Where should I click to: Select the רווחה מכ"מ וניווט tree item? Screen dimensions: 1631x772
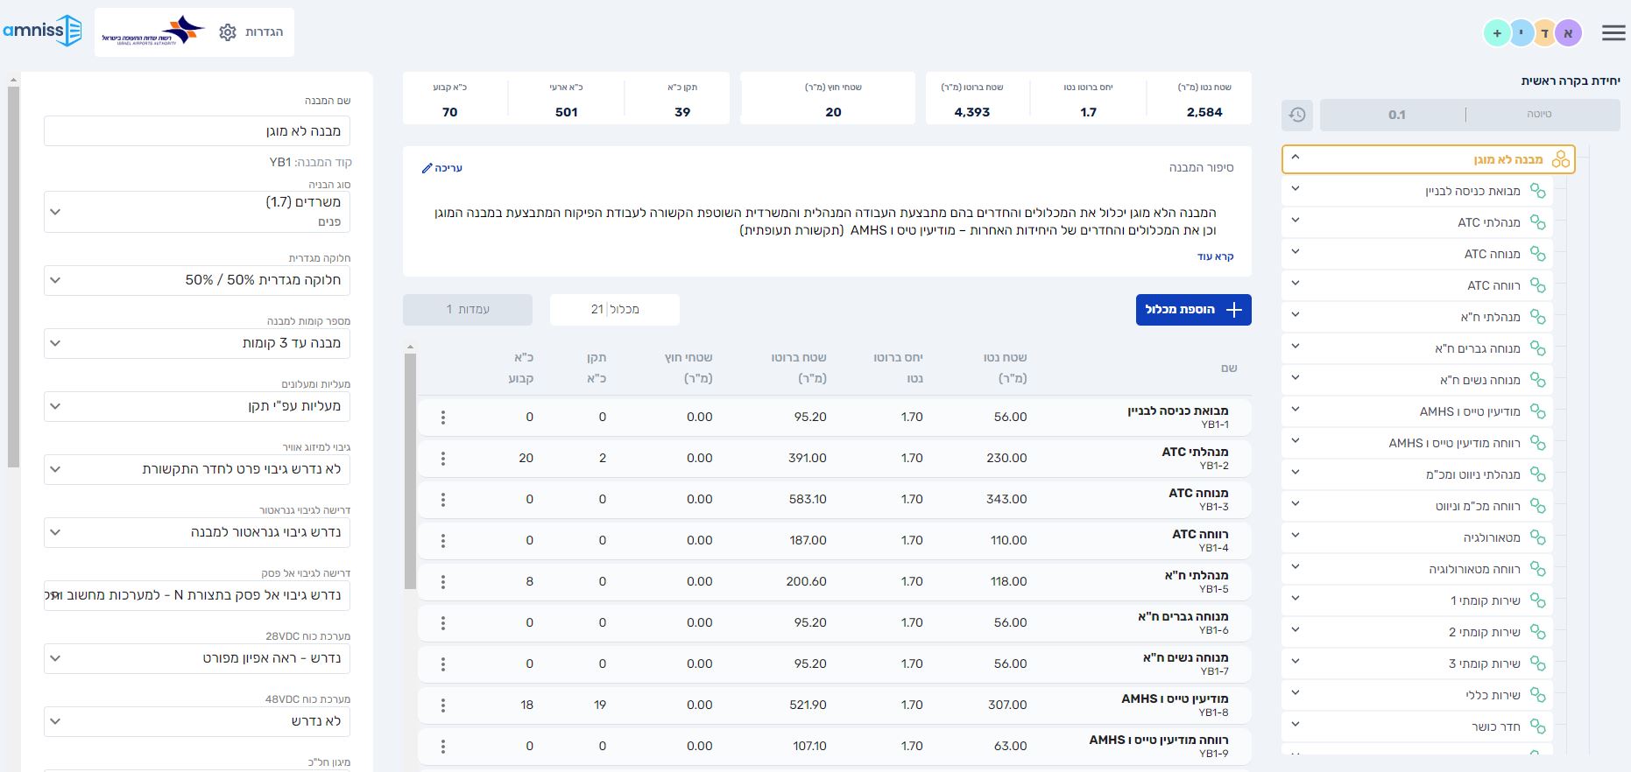[x=1417, y=506]
